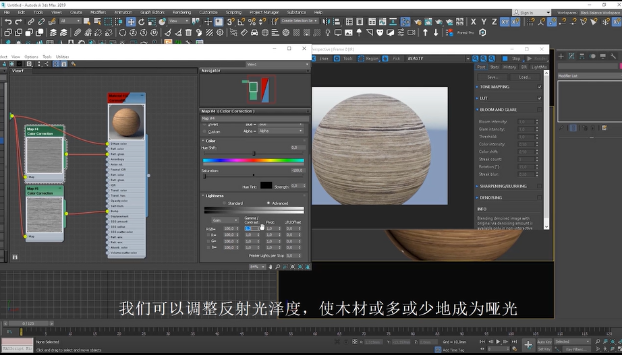Enable the R channel checkbox in Lightness
This screenshot has height=355, width=622.
[x=208, y=235]
